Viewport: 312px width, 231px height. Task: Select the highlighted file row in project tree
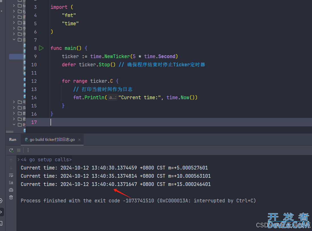coord(17,57)
